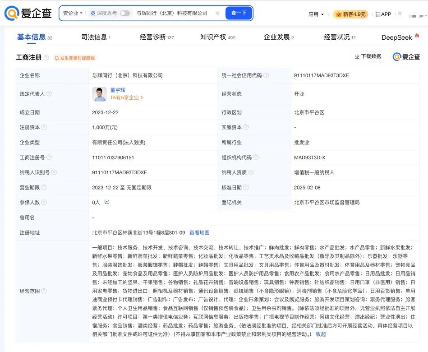Click help icon beside 法定代表人
Viewport: 428px width, 352px height.
[x=49, y=94]
